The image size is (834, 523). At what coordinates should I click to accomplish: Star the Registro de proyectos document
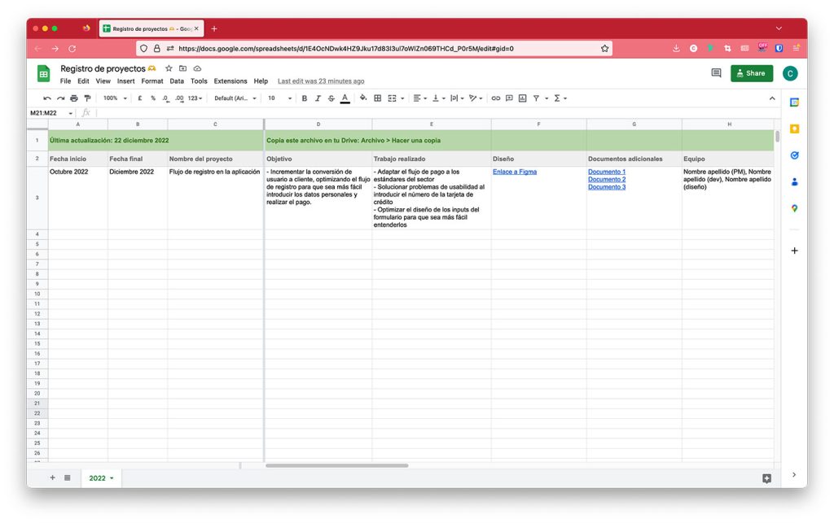click(169, 69)
